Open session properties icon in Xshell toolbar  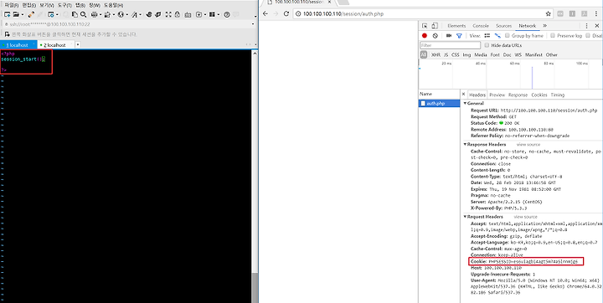point(51,14)
